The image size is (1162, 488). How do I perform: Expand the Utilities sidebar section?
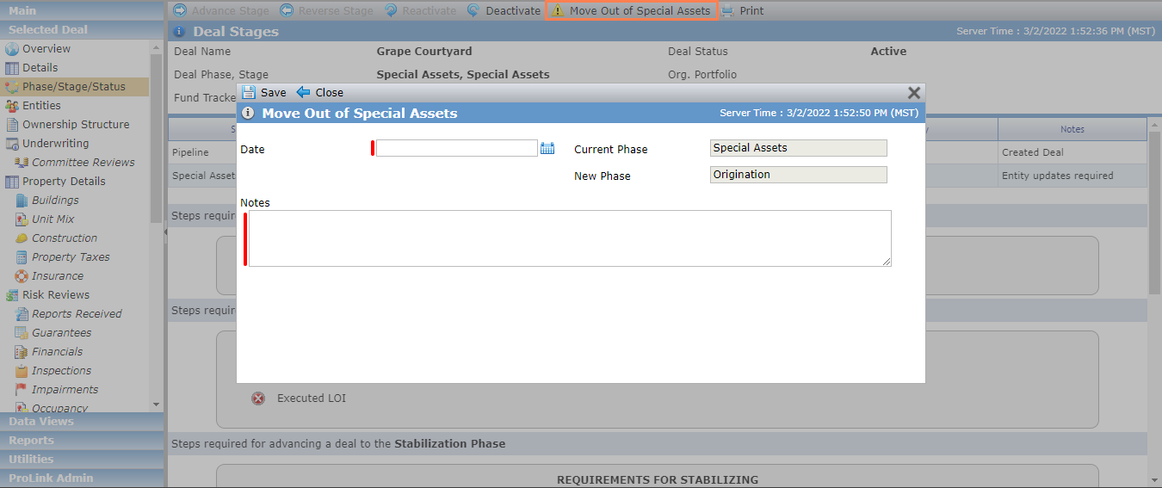tap(82, 460)
